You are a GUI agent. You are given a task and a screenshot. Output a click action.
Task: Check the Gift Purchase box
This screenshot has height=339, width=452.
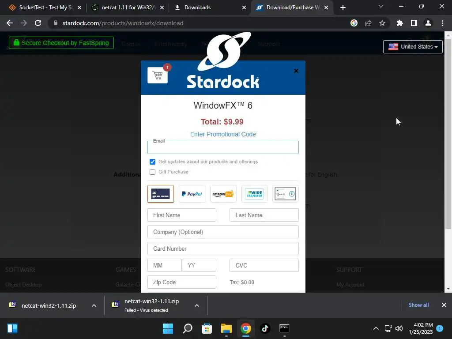[152, 172]
